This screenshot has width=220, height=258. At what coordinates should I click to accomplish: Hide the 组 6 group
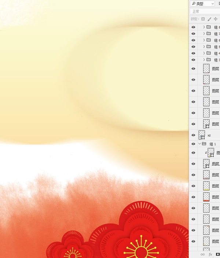click(x=193, y=40)
